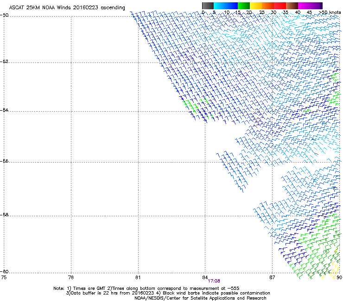
Task: Select the orange 25-30 knots legend segment
Action: pyautogui.click(x=268, y=6)
